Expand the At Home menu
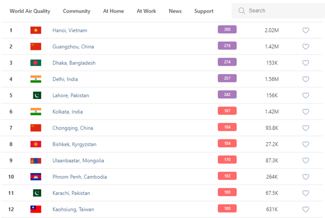This screenshot has height=218, width=325. (x=113, y=11)
